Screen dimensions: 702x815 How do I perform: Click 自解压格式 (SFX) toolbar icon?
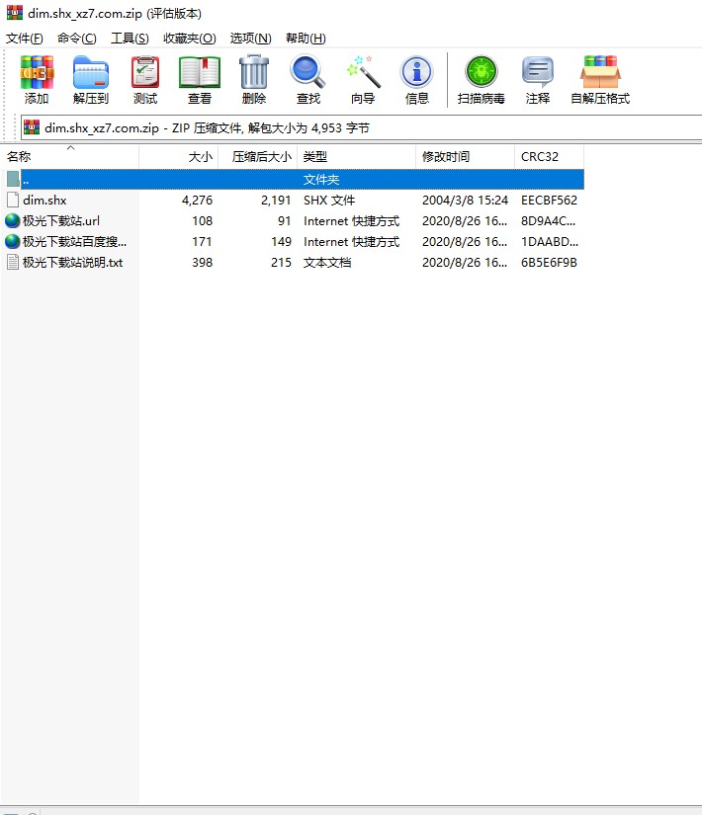[x=600, y=79]
